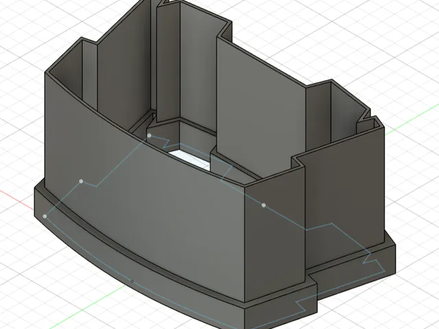Pick the white rectangular opening in the floor

point(191,159)
